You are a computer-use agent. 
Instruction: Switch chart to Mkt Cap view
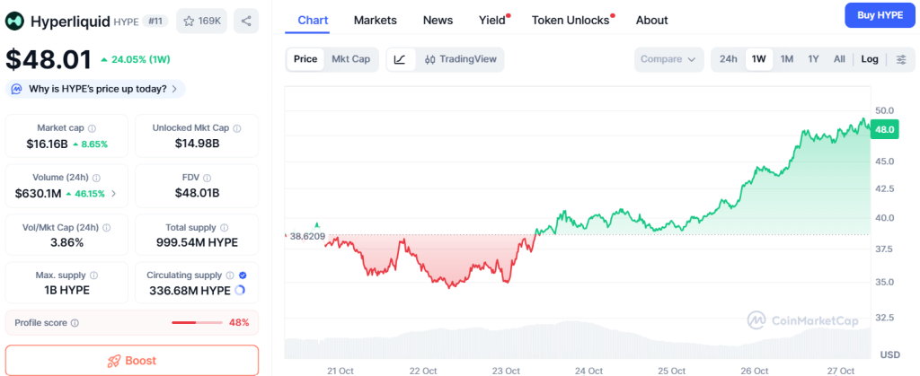[350, 59]
